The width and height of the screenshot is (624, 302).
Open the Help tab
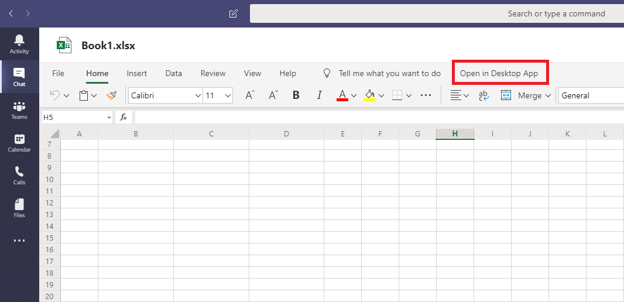(x=288, y=73)
